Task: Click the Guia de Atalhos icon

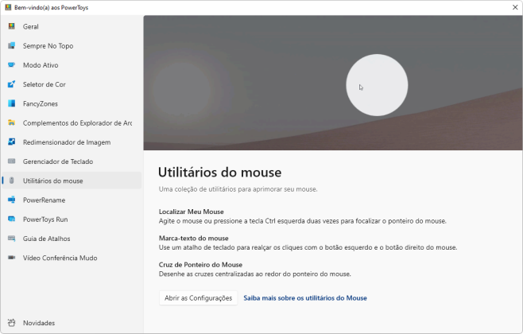Action: tap(12, 239)
